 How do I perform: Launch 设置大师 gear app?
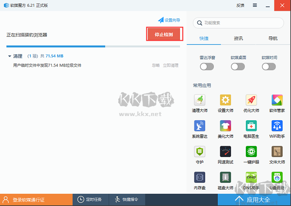coord(226,100)
